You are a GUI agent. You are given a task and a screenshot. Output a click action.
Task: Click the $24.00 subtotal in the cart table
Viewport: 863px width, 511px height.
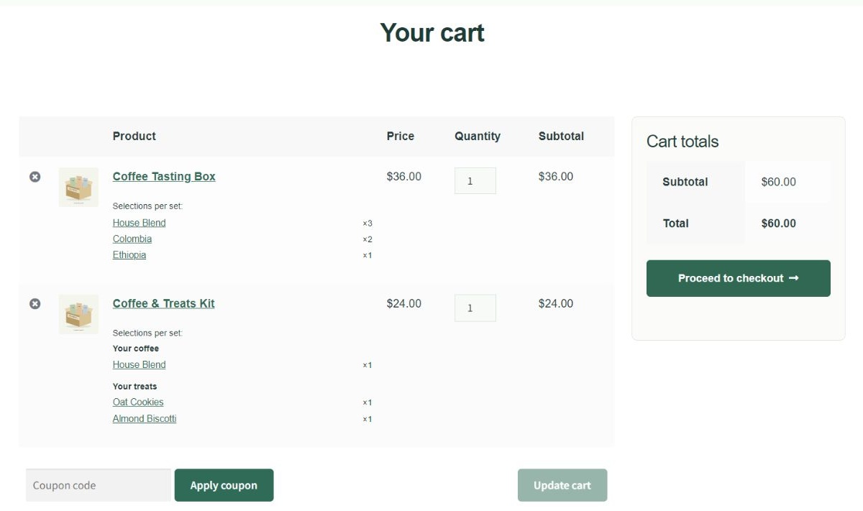(x=556, y=303)
